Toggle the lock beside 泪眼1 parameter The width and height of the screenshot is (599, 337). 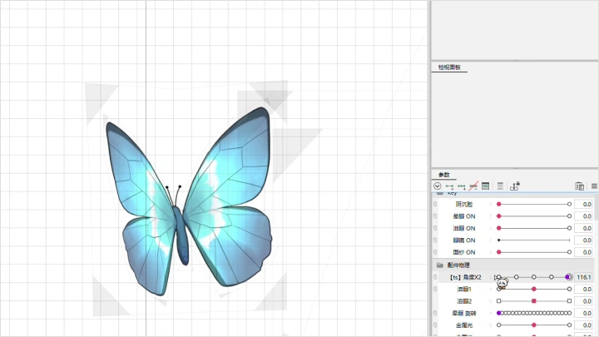point(435,290)
